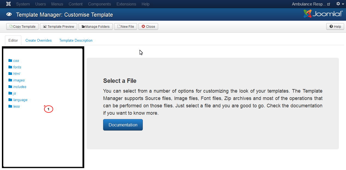Click the Copy Template button
Viewport: 346px width, 170px height.
[22, 26]
